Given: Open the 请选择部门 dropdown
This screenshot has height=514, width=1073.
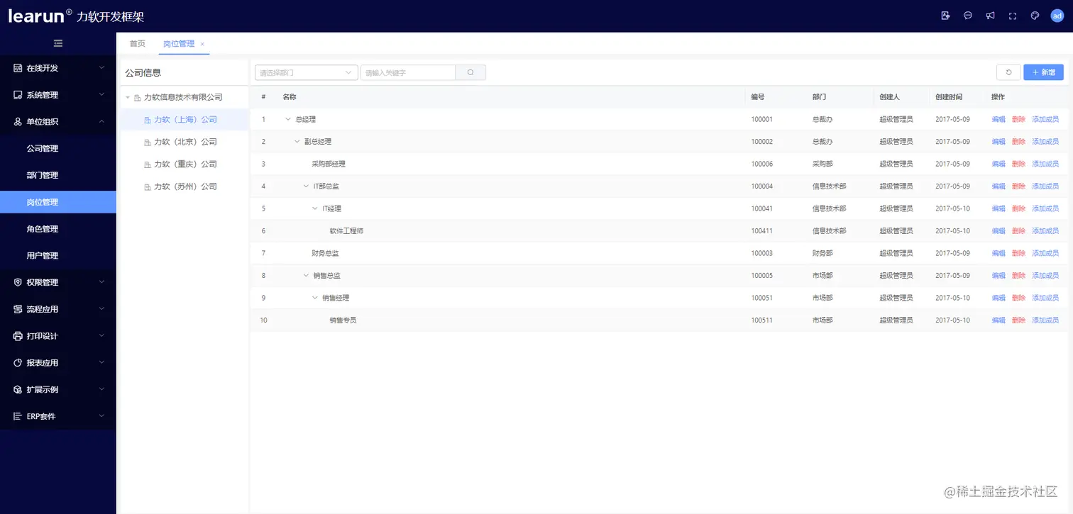Looking at the screenshot, I should pos(307,72).
